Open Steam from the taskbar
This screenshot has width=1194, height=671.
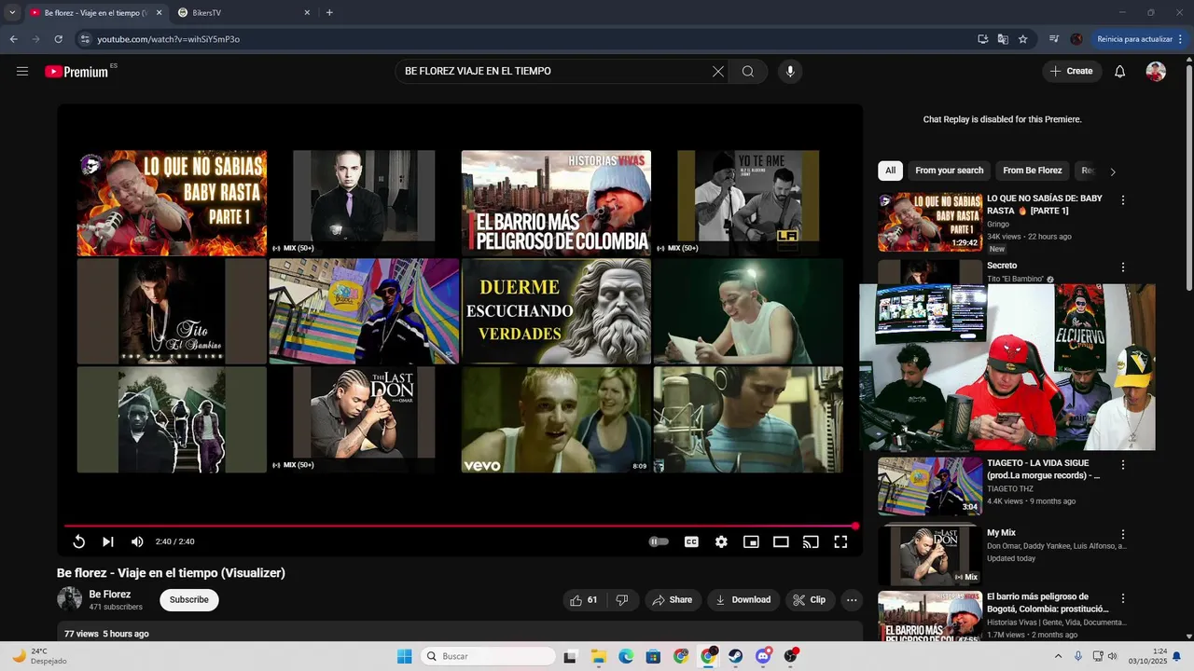coord(736,656)
